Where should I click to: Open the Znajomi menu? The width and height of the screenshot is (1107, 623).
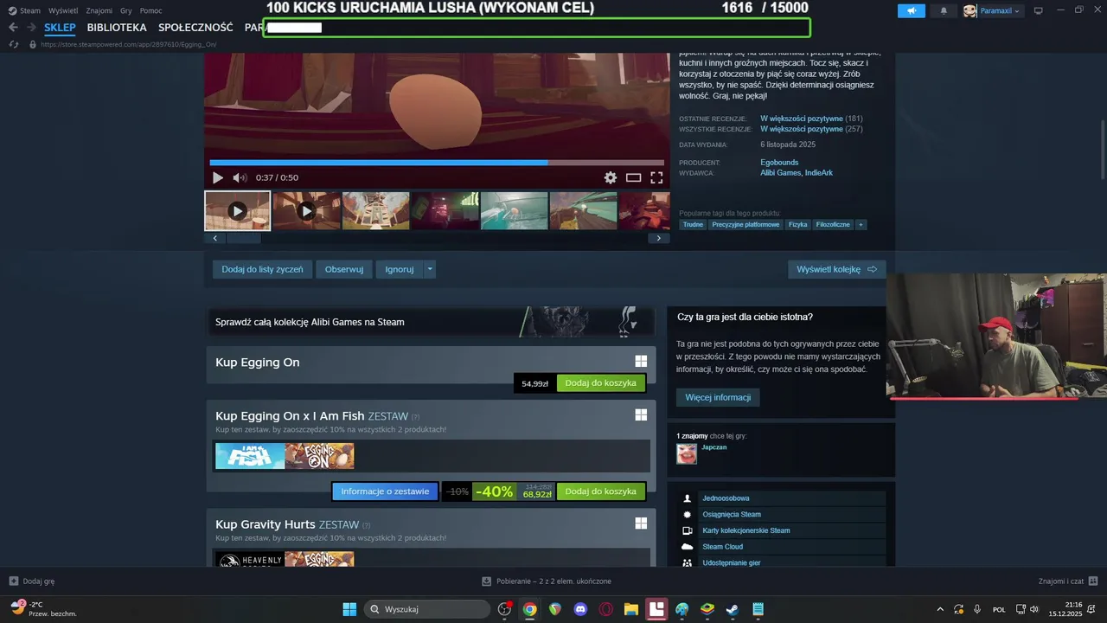[x=99, y=10]
